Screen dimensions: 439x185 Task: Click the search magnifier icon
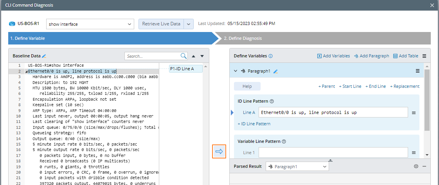[184, 56]
